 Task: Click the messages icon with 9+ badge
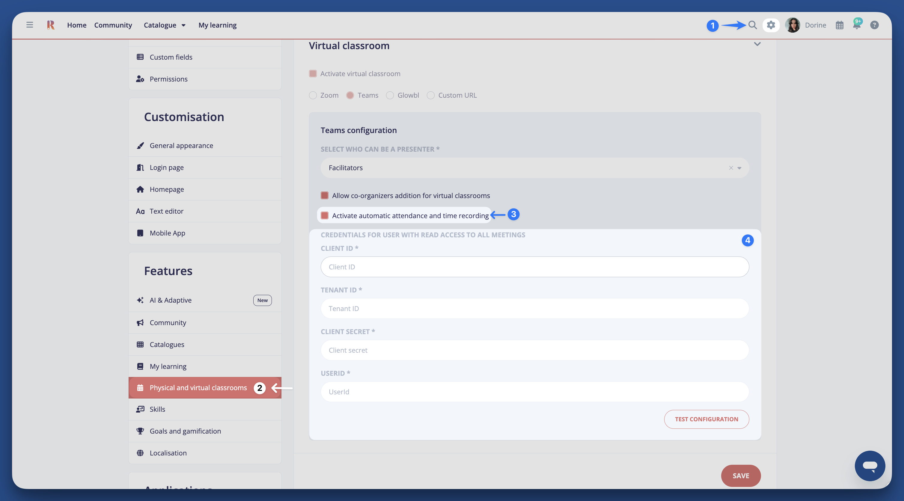[857, 23]
